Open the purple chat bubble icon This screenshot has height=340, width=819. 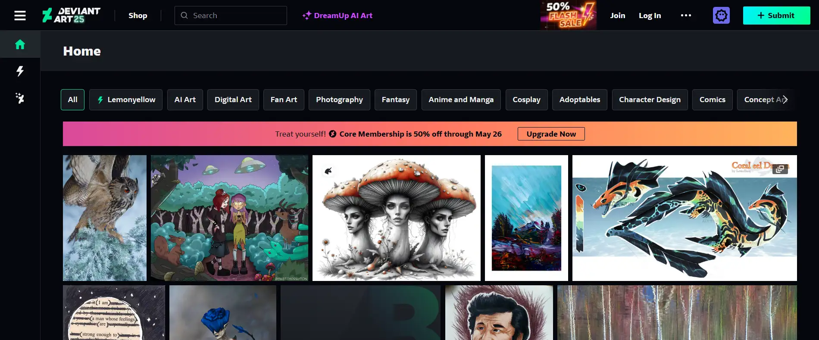tap(721, 16)
